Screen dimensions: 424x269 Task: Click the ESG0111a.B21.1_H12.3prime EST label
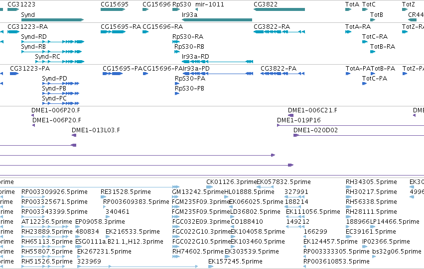coord(119,242)
